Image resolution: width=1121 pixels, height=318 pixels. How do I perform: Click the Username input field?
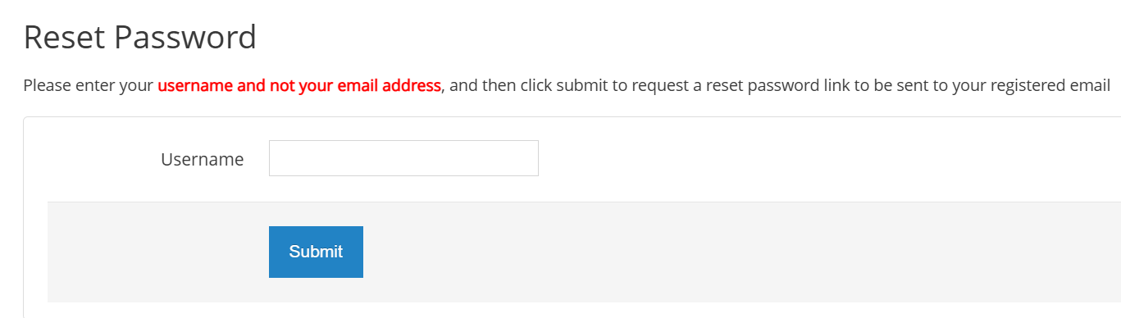(x=403, y=158)
